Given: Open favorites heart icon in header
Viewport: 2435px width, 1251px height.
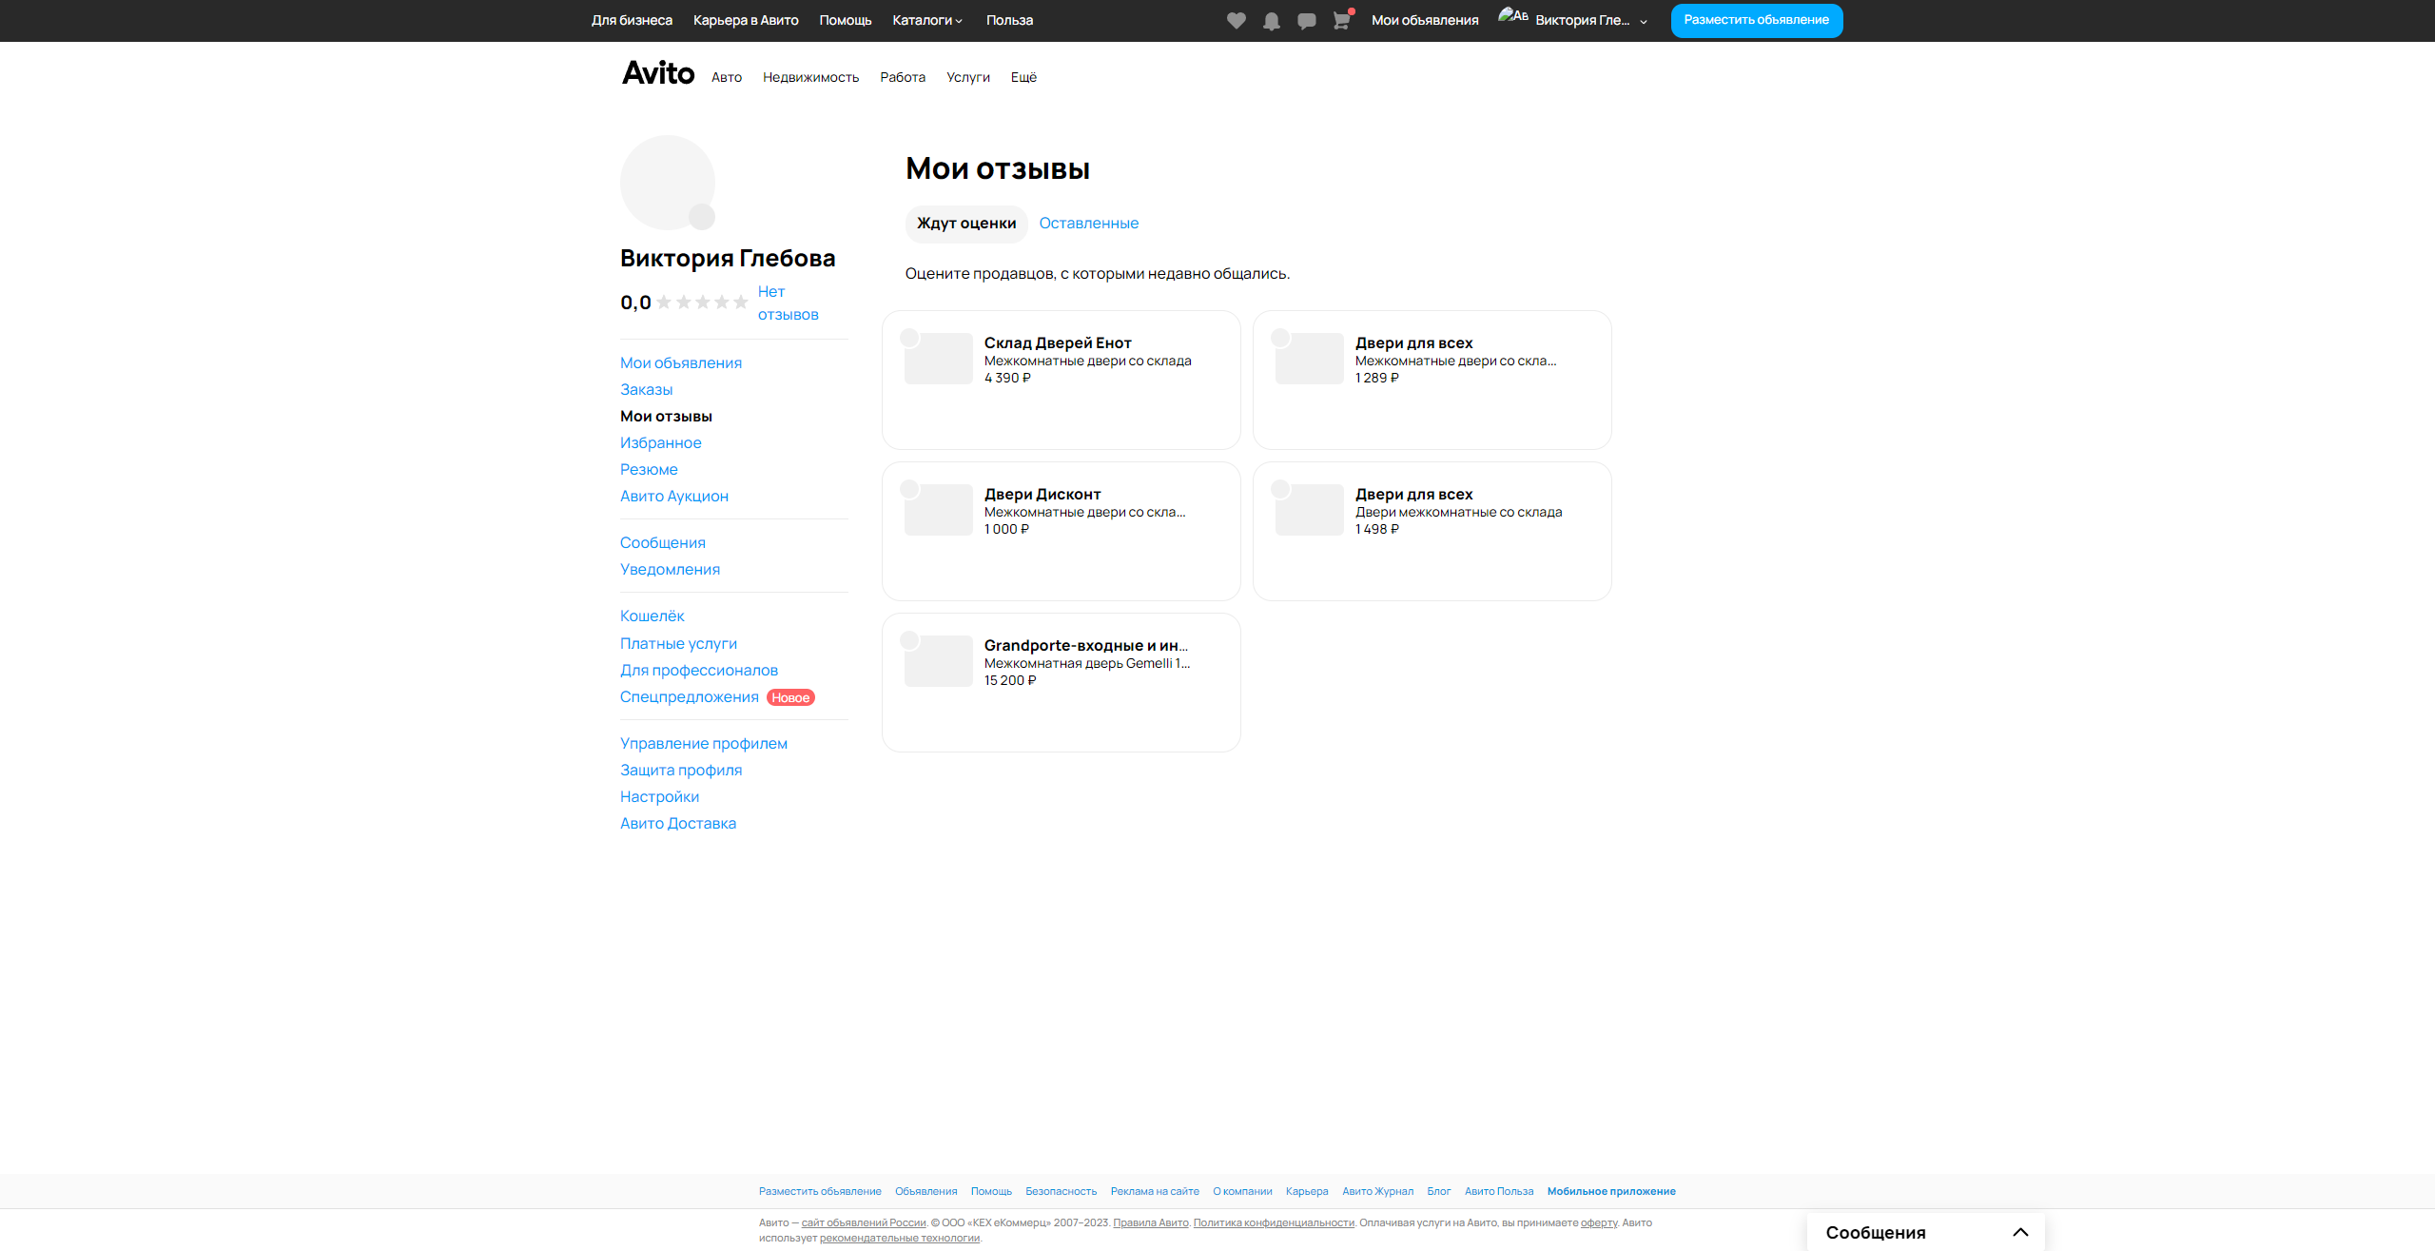Looking at the screenshot, I should (x=1236, y=21).
